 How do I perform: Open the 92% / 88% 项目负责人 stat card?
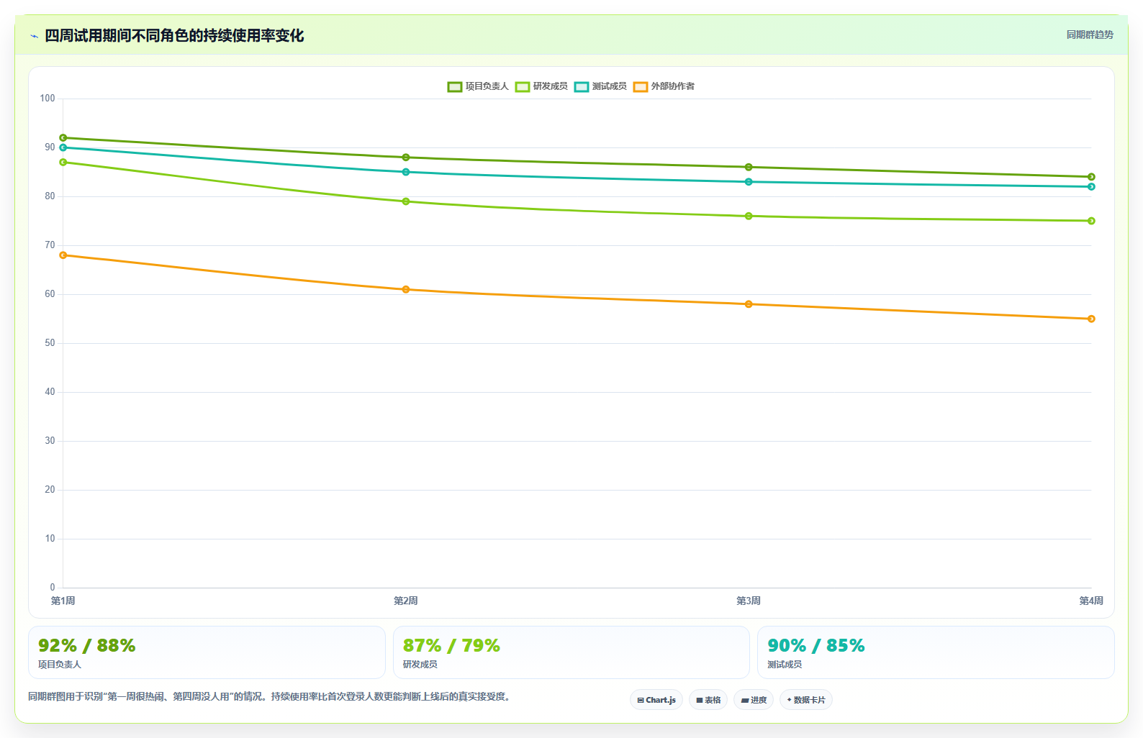207,652
